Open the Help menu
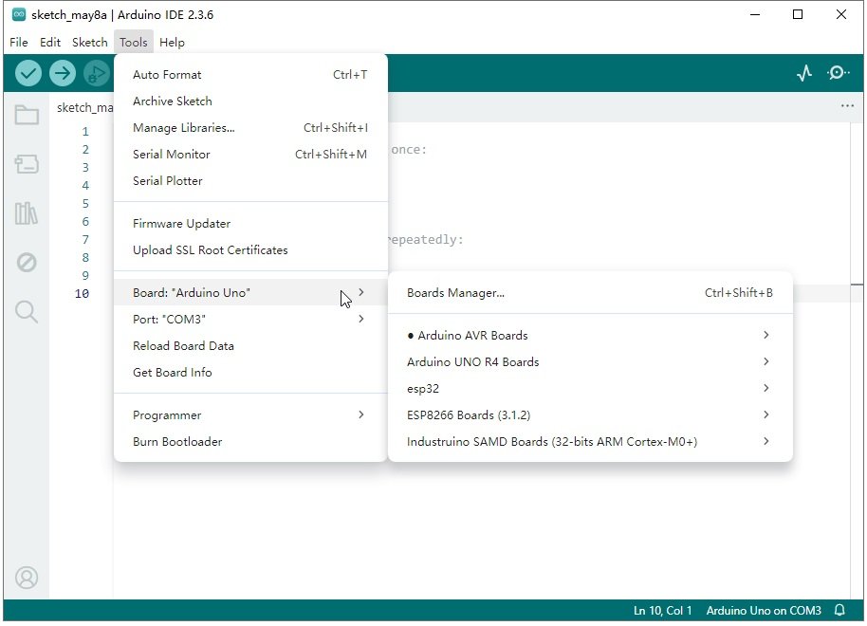 [x=172, y=42]
